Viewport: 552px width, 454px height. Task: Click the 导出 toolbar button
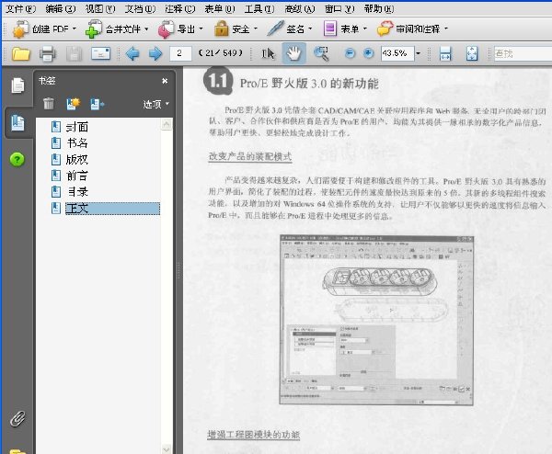(x=180, y=28)
